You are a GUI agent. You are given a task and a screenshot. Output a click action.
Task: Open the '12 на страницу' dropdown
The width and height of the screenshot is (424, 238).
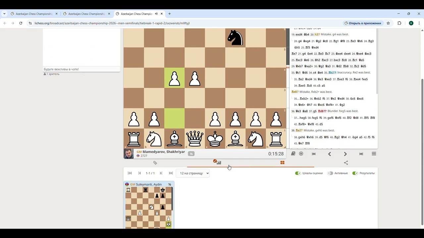point(193,173)
